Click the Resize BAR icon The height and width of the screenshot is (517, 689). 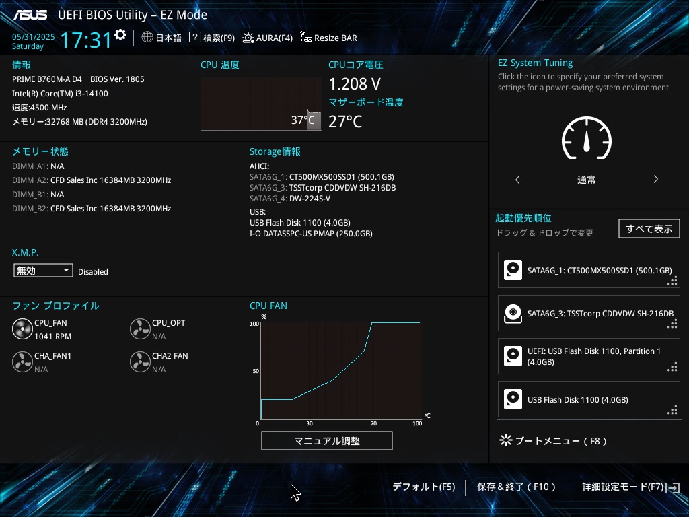[306, 38]
